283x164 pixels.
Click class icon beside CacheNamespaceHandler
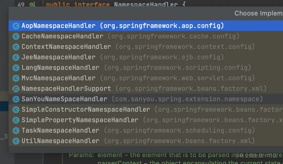point(16,36)
